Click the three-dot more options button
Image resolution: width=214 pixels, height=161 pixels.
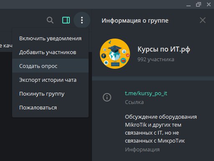tap(82, 20)
